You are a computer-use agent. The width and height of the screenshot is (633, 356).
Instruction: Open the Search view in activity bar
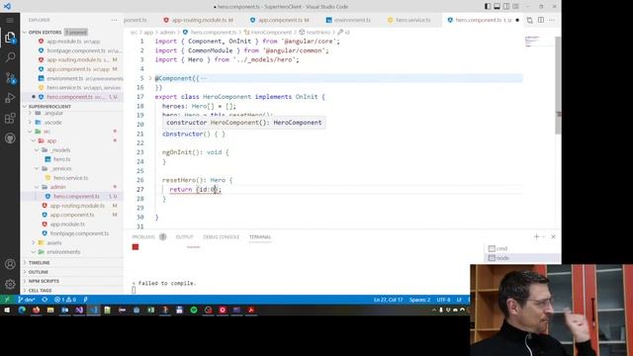(x=10, y=57)
